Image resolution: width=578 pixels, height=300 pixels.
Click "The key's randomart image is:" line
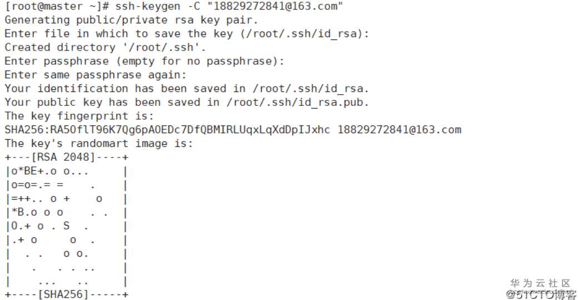coord(99,144)
